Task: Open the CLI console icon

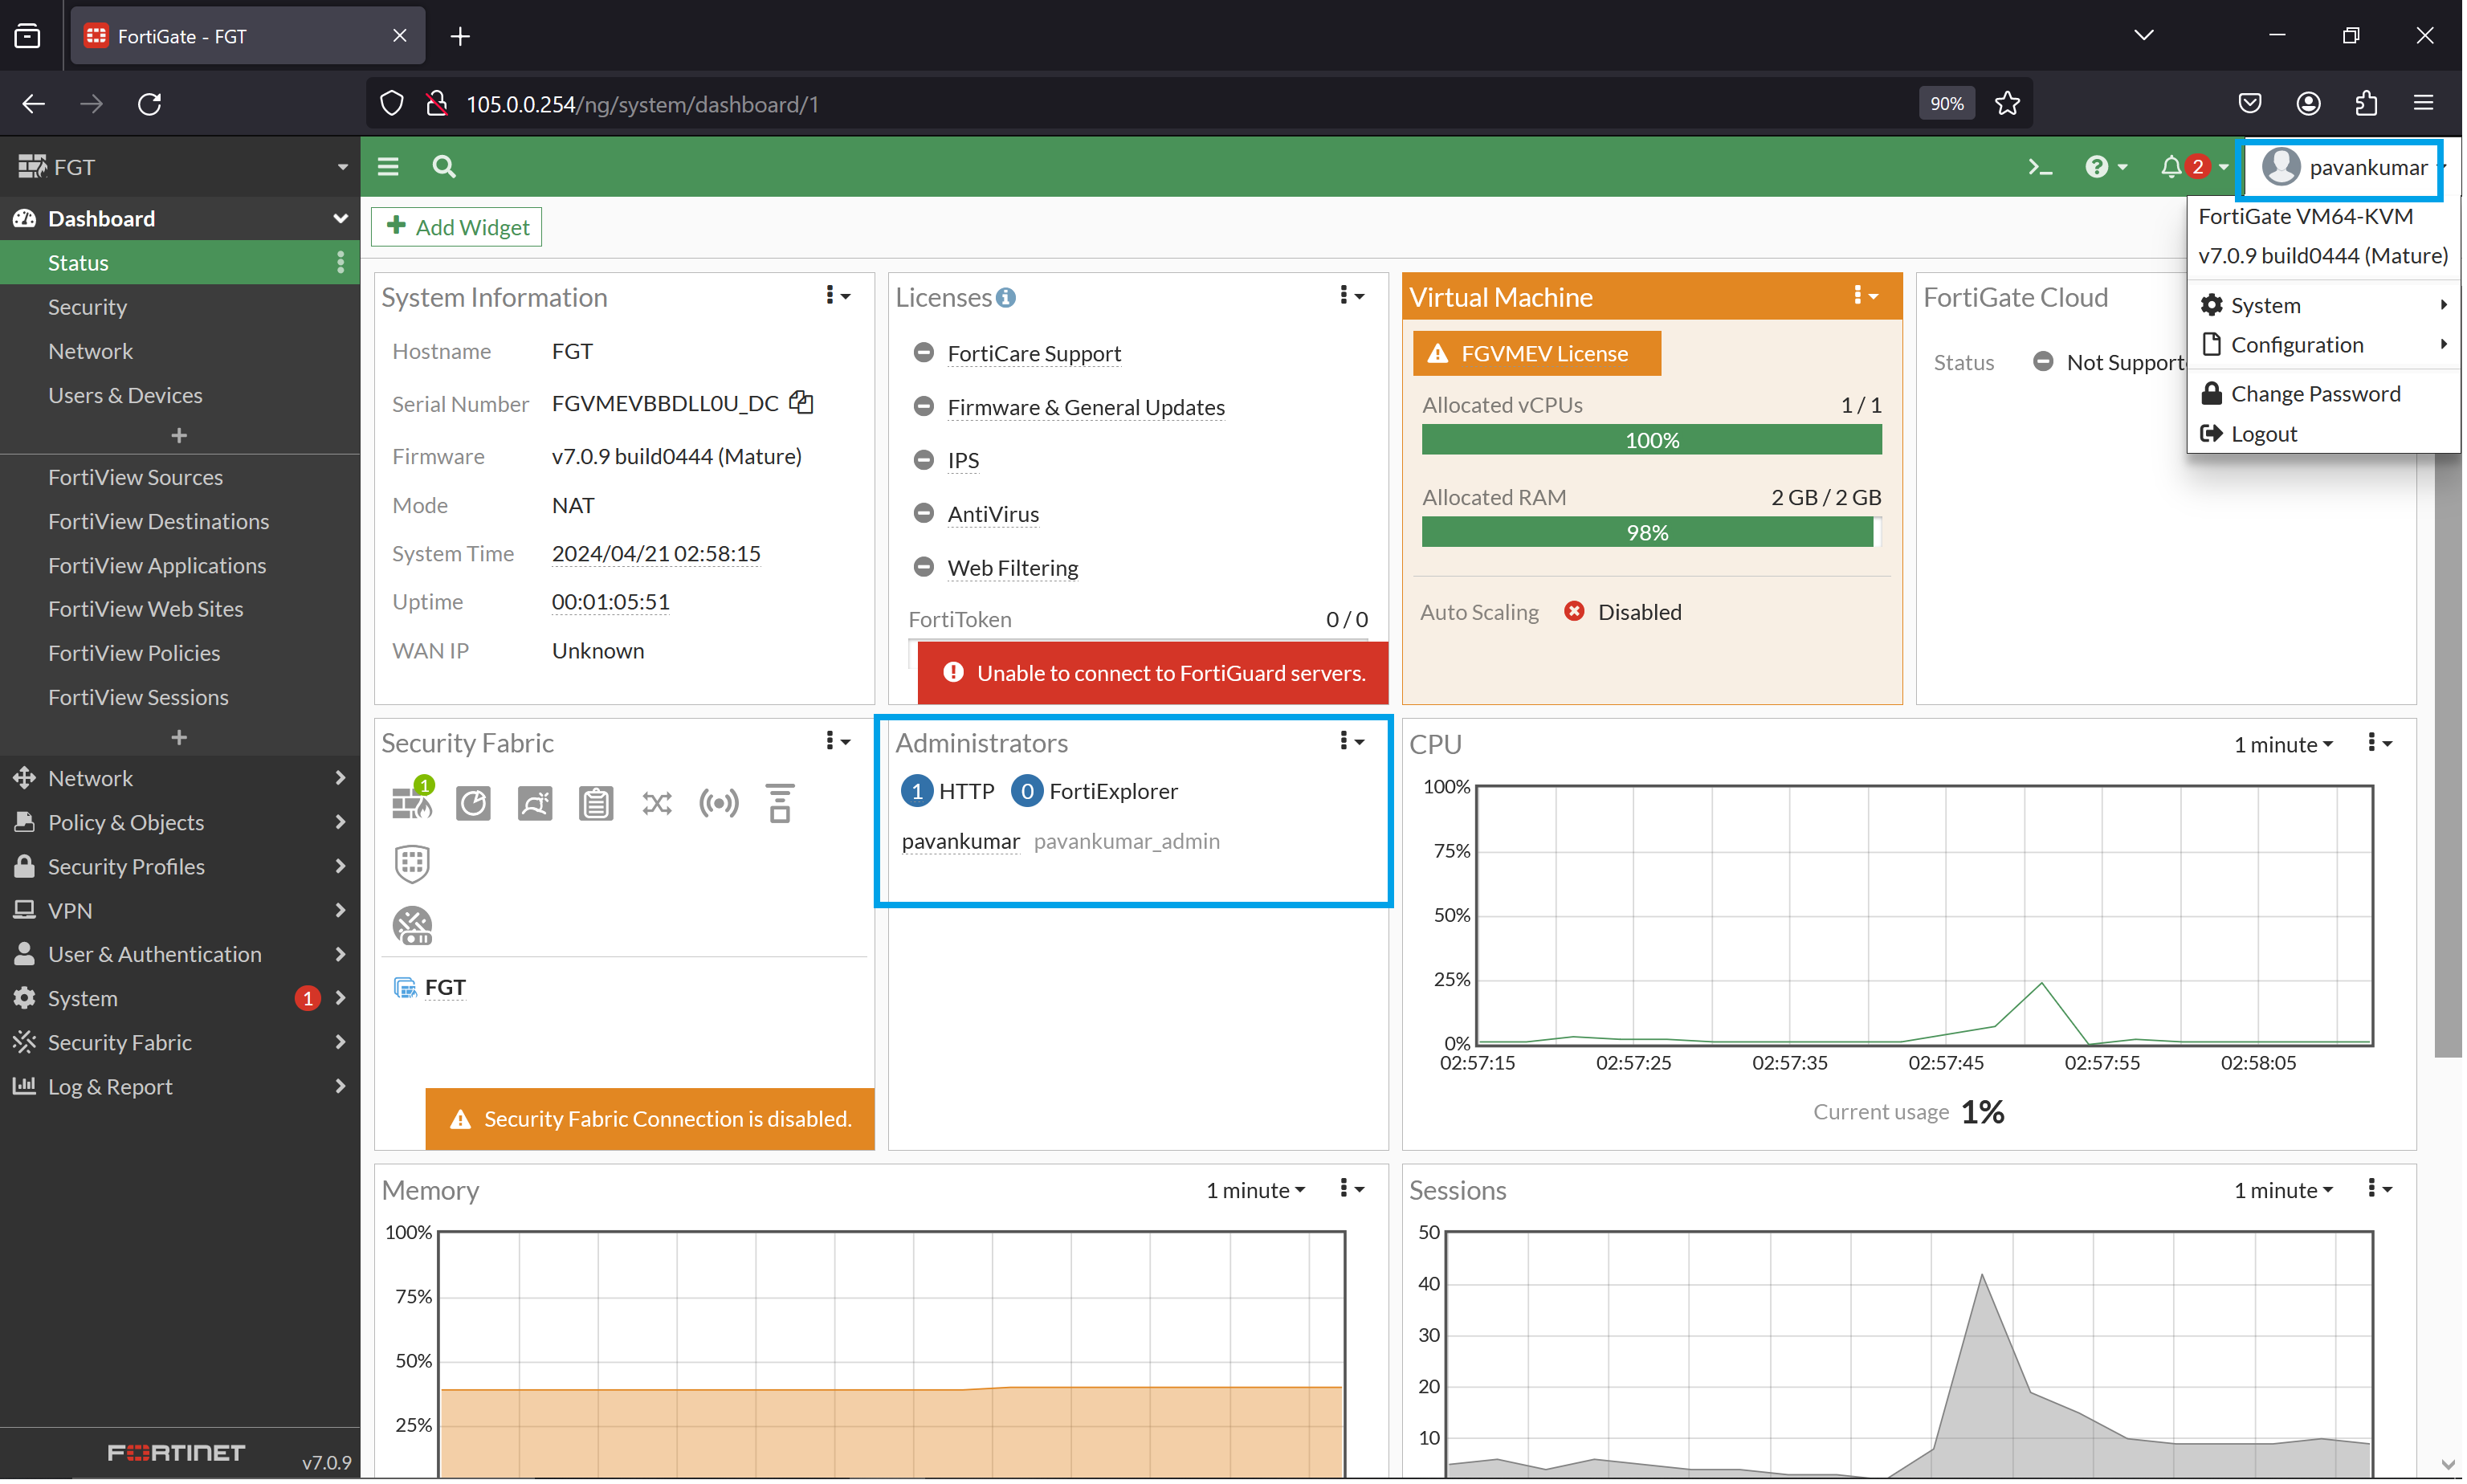Action: pyautogui.click(x=2040, y=166)
